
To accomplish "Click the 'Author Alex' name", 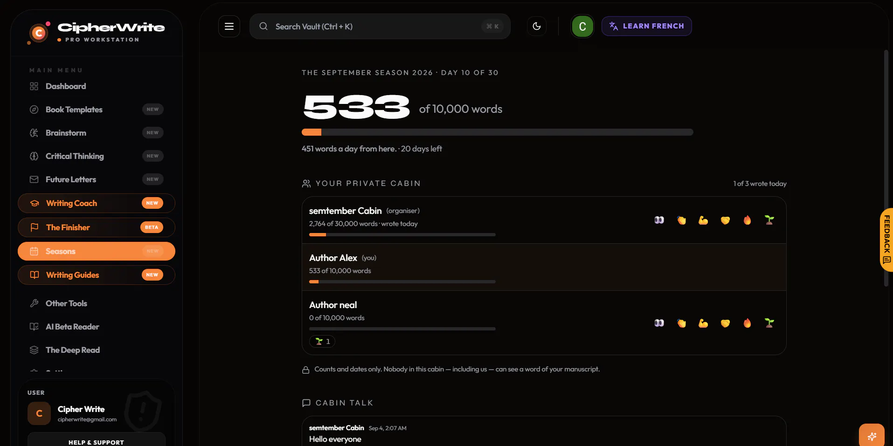I will click(333, 258).
